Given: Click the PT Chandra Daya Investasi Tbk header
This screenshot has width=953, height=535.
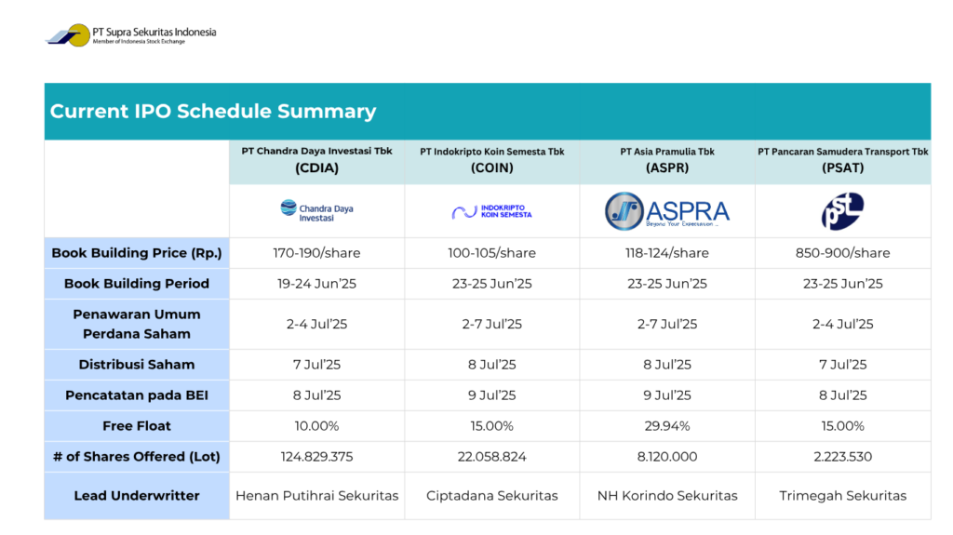Looking at the screenshot, I should tap(316, 160).
